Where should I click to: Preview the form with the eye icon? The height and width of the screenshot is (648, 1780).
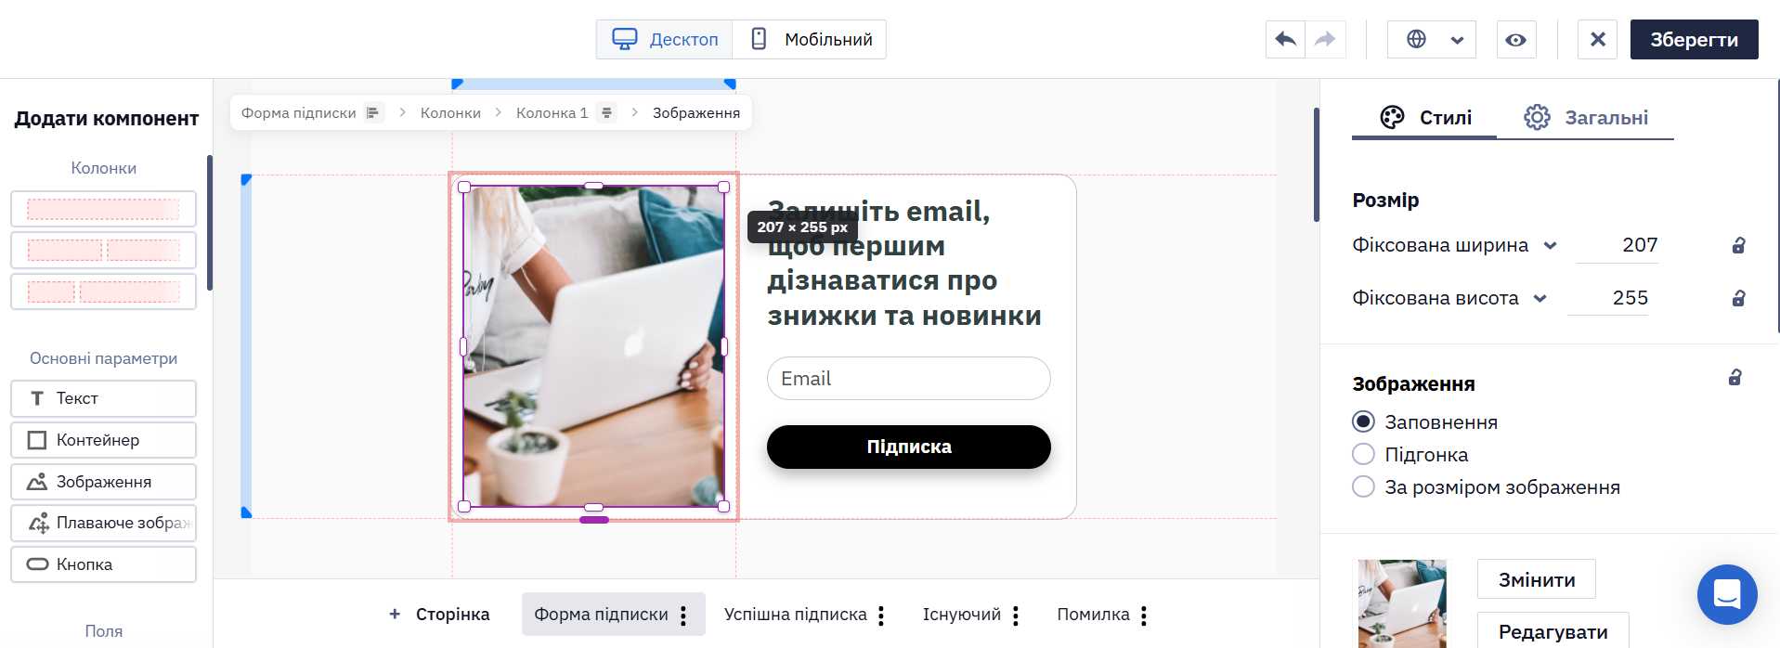tap(1515, 39)
